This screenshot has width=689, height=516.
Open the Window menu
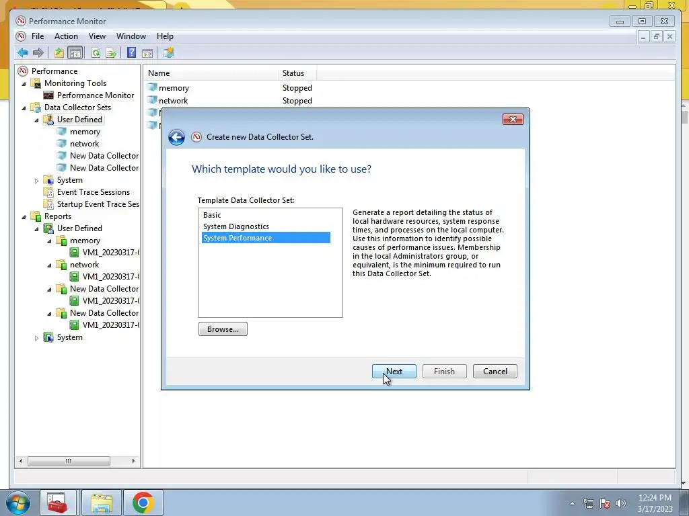click(x=131, y=36)
